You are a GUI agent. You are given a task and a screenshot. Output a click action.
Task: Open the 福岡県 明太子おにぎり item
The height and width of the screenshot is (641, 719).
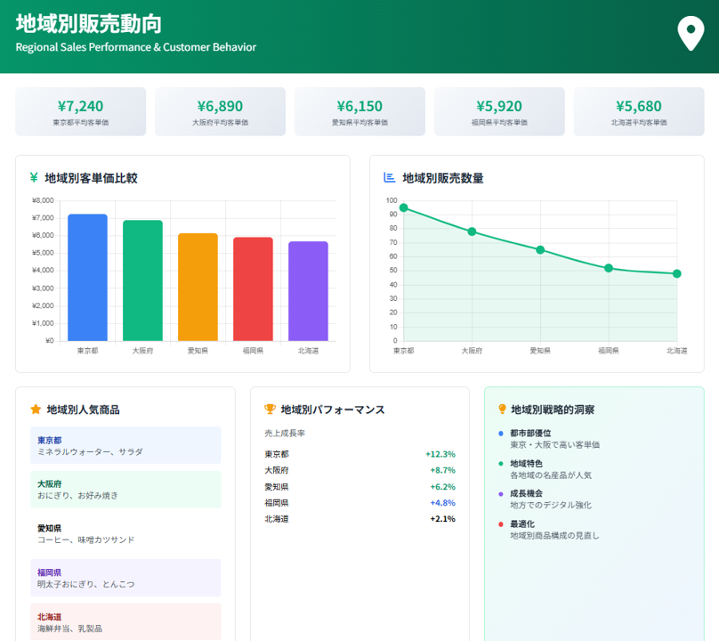pyautogui.click(x=125, y=578)
